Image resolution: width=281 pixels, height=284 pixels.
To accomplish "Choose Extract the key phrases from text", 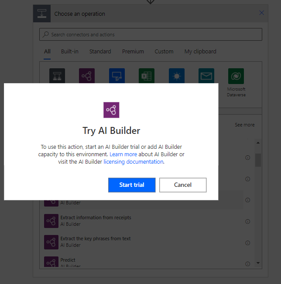I will pyautogui.click(x=141, y=242).
